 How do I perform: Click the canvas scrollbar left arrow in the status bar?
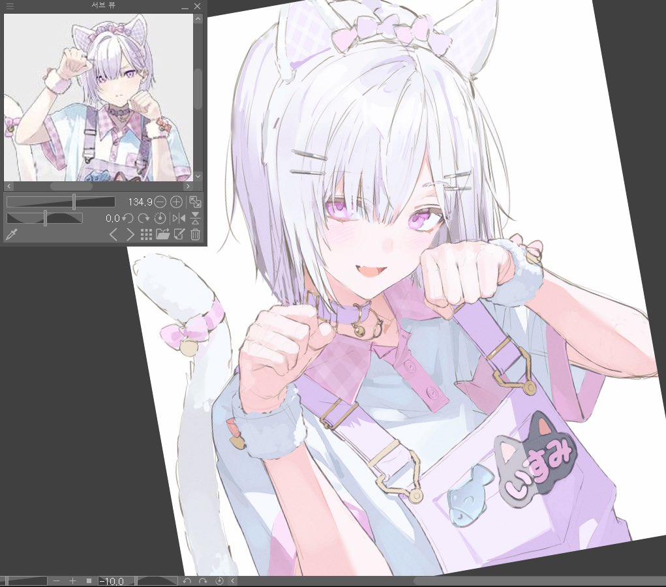pos(233,581)
